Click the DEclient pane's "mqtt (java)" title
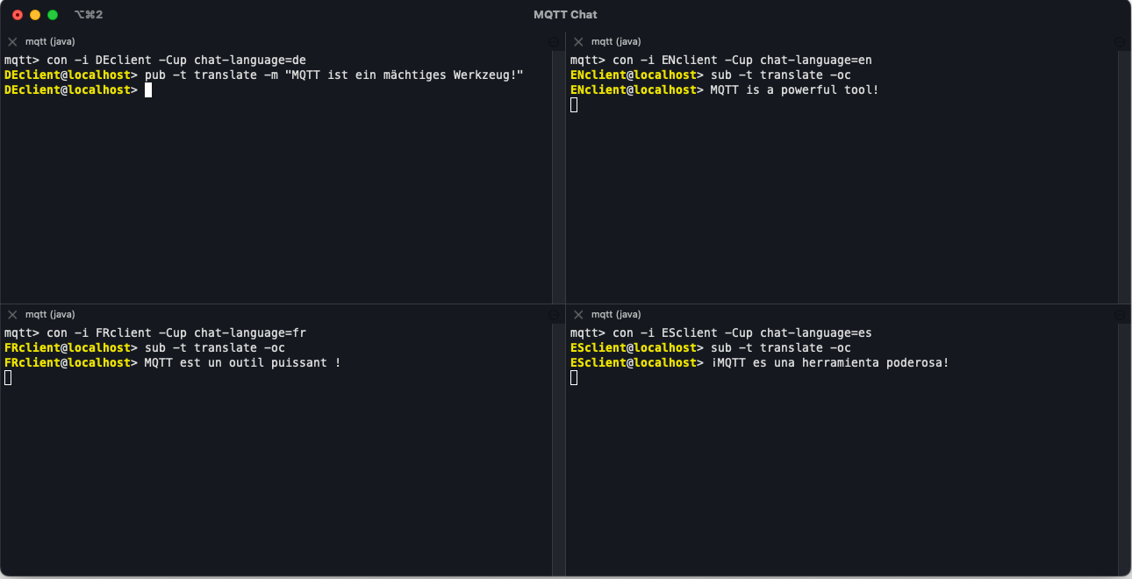This screenshot has height=579, width=1132. click(50, 41)
